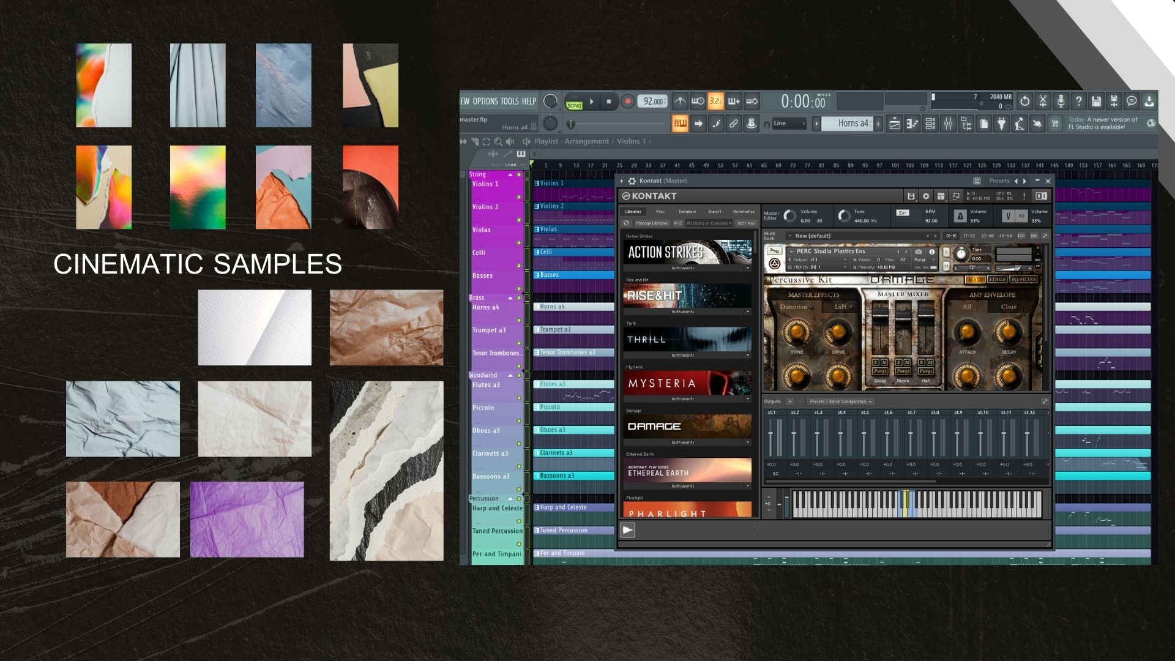The width and height of the screenshot is (1175, 661).
Task: Open Kontakt gear options icon
Action: point(926,196)
